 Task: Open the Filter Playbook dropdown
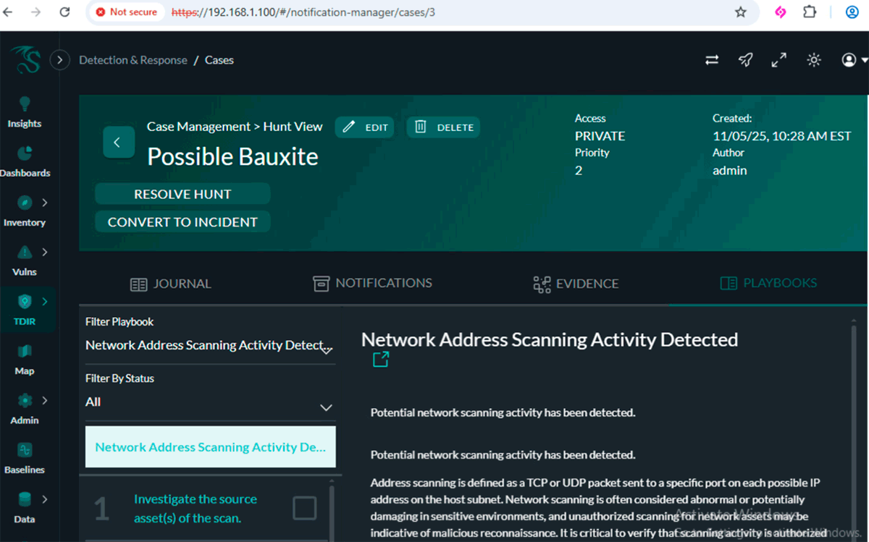click(210, 346)
